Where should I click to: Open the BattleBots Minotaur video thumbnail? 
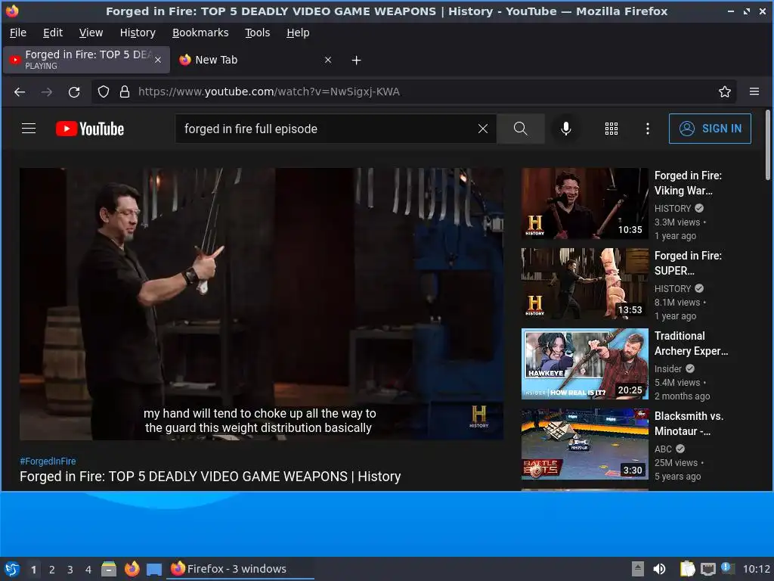coord(584,443)
